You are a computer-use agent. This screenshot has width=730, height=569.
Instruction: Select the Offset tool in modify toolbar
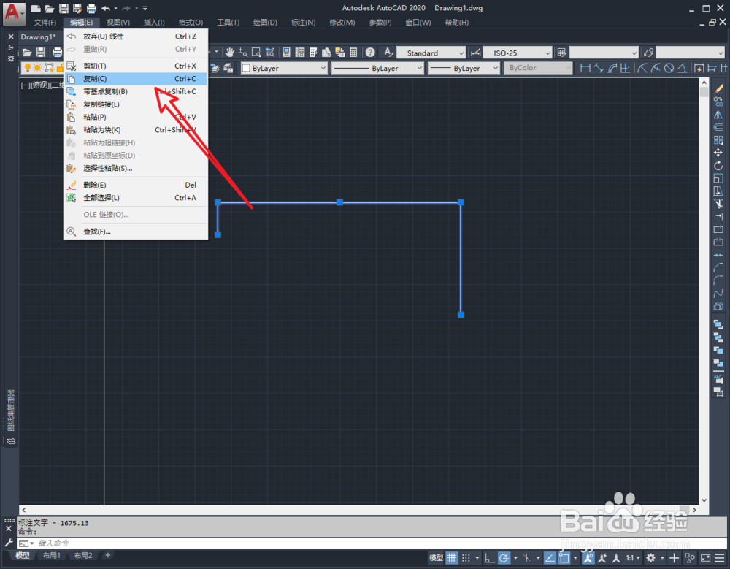tap(718, 127)
